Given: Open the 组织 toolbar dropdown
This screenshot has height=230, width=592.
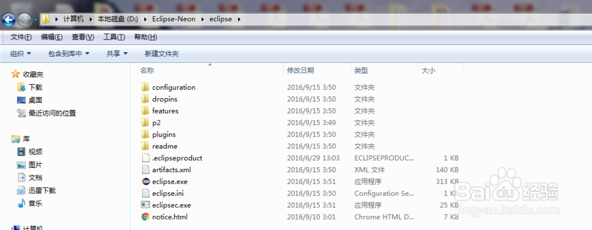Looking at the screenshot, I should tap(20, 54).
